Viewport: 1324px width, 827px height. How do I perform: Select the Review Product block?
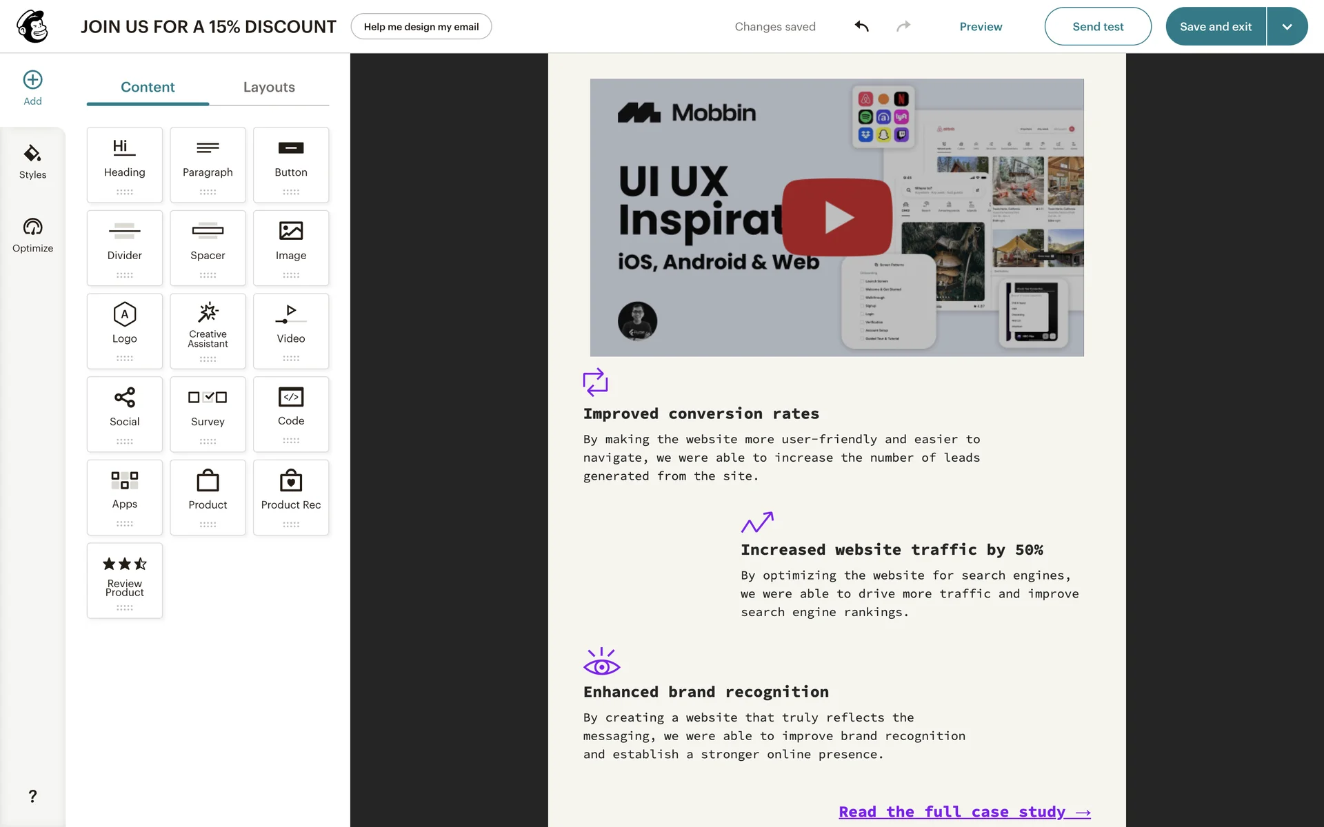point(125,580)
